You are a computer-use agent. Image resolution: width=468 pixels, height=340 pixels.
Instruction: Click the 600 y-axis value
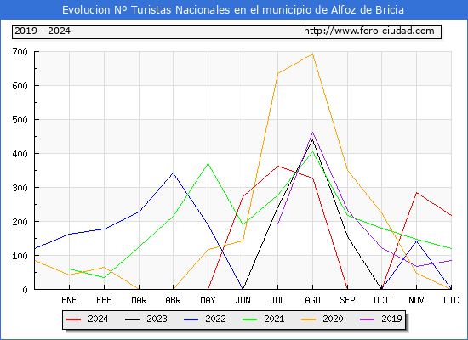coord(20,86)
